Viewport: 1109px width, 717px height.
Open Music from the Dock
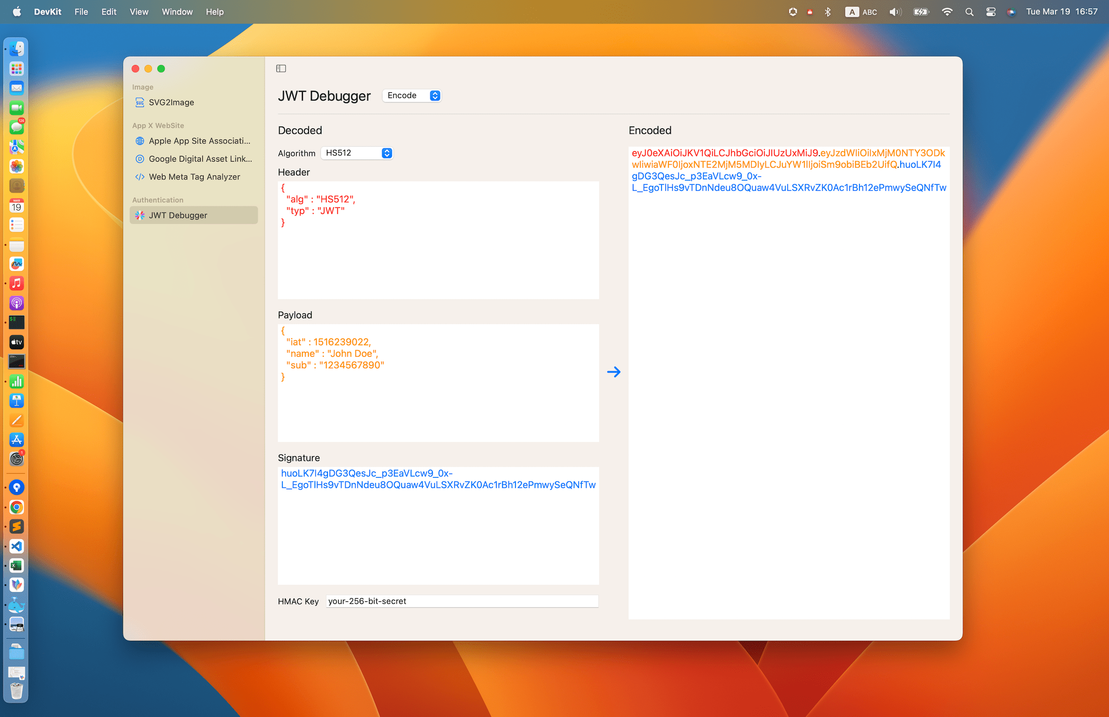[17, 283]
